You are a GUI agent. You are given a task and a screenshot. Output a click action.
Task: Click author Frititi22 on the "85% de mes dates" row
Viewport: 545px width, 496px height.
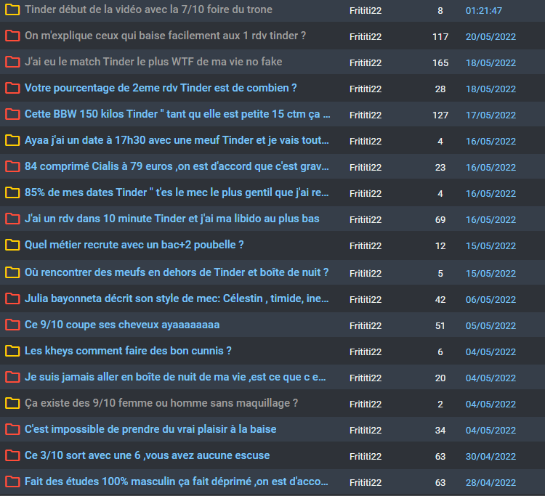366,194
